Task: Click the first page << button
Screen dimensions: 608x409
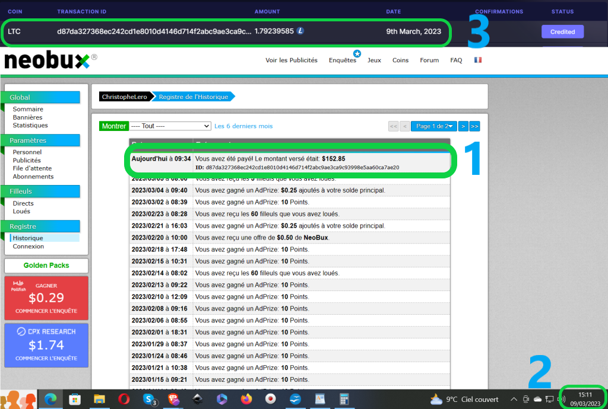Action: pos(393,126)
